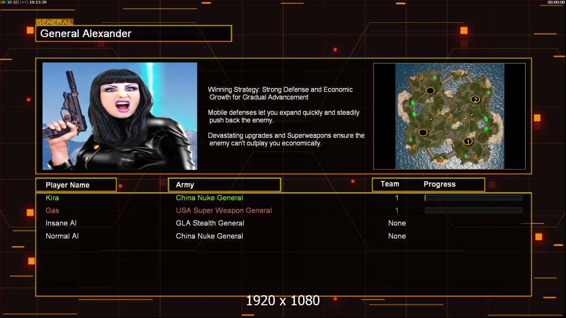Select start position 2 on map
Image resolution: width=566 pixels, height=318 pixels.
tap(475, 100)
